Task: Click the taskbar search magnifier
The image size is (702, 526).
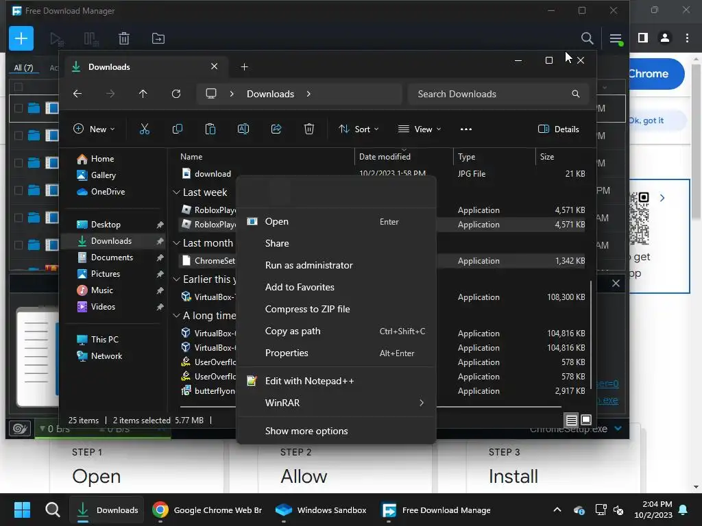Action: (52, 510)
